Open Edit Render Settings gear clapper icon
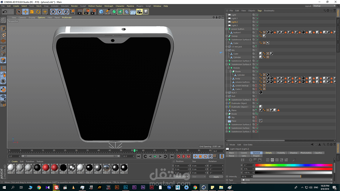The height and width of the screenshot is (191, 340). [x=93, y=12]
